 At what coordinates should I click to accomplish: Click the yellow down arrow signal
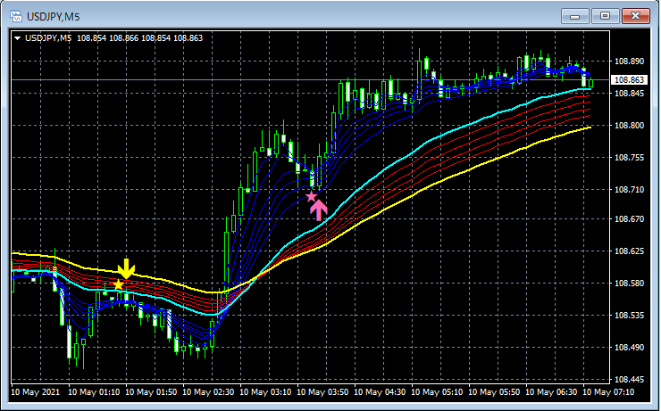click(126, 269)
